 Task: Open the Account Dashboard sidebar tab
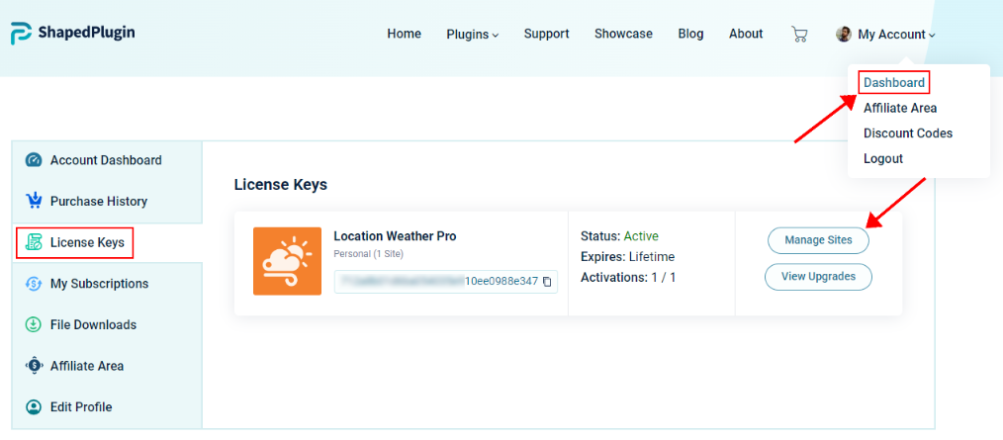[x=107, y=160]
